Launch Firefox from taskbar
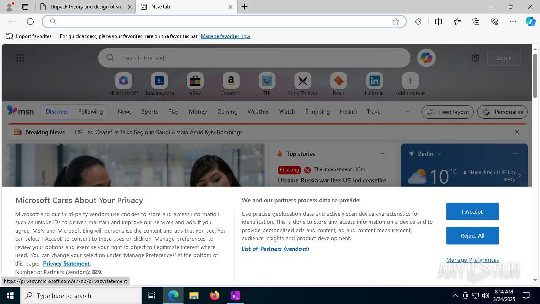 pyautogui.click(x=215, y=296)
